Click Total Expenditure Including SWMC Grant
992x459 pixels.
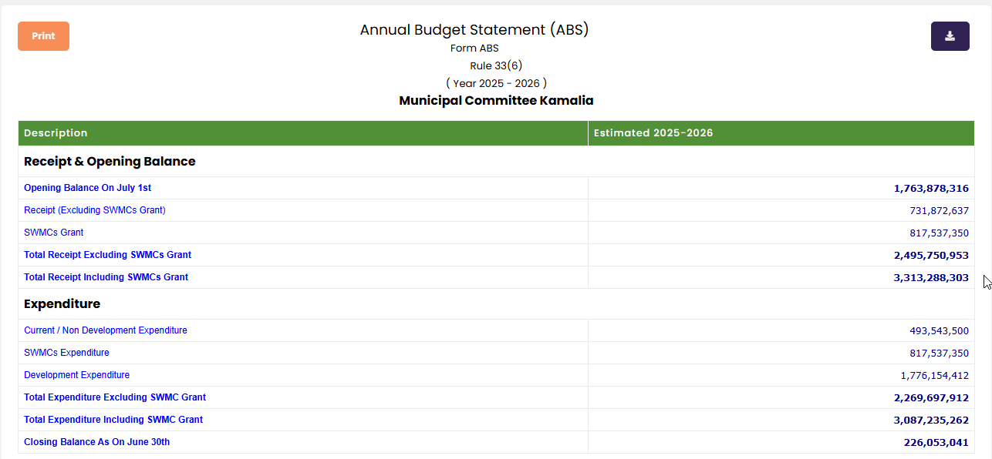113,420
